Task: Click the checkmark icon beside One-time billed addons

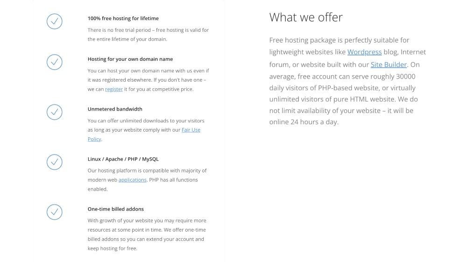Action: [x=54, y=212]
